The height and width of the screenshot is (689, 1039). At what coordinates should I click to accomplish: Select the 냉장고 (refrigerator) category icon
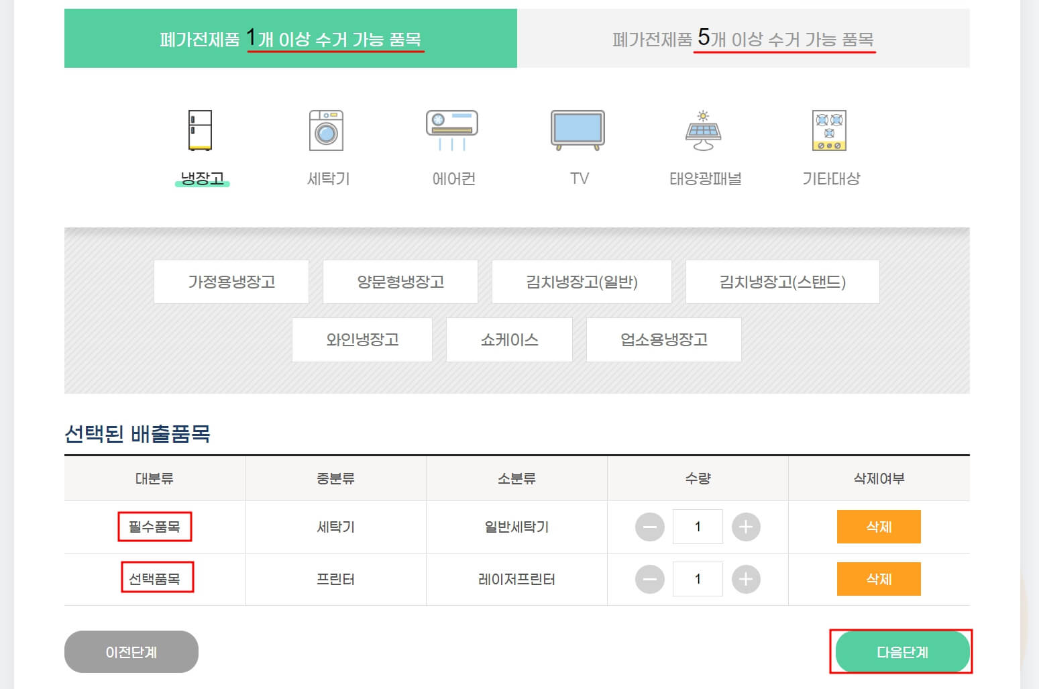click(201, 144)
